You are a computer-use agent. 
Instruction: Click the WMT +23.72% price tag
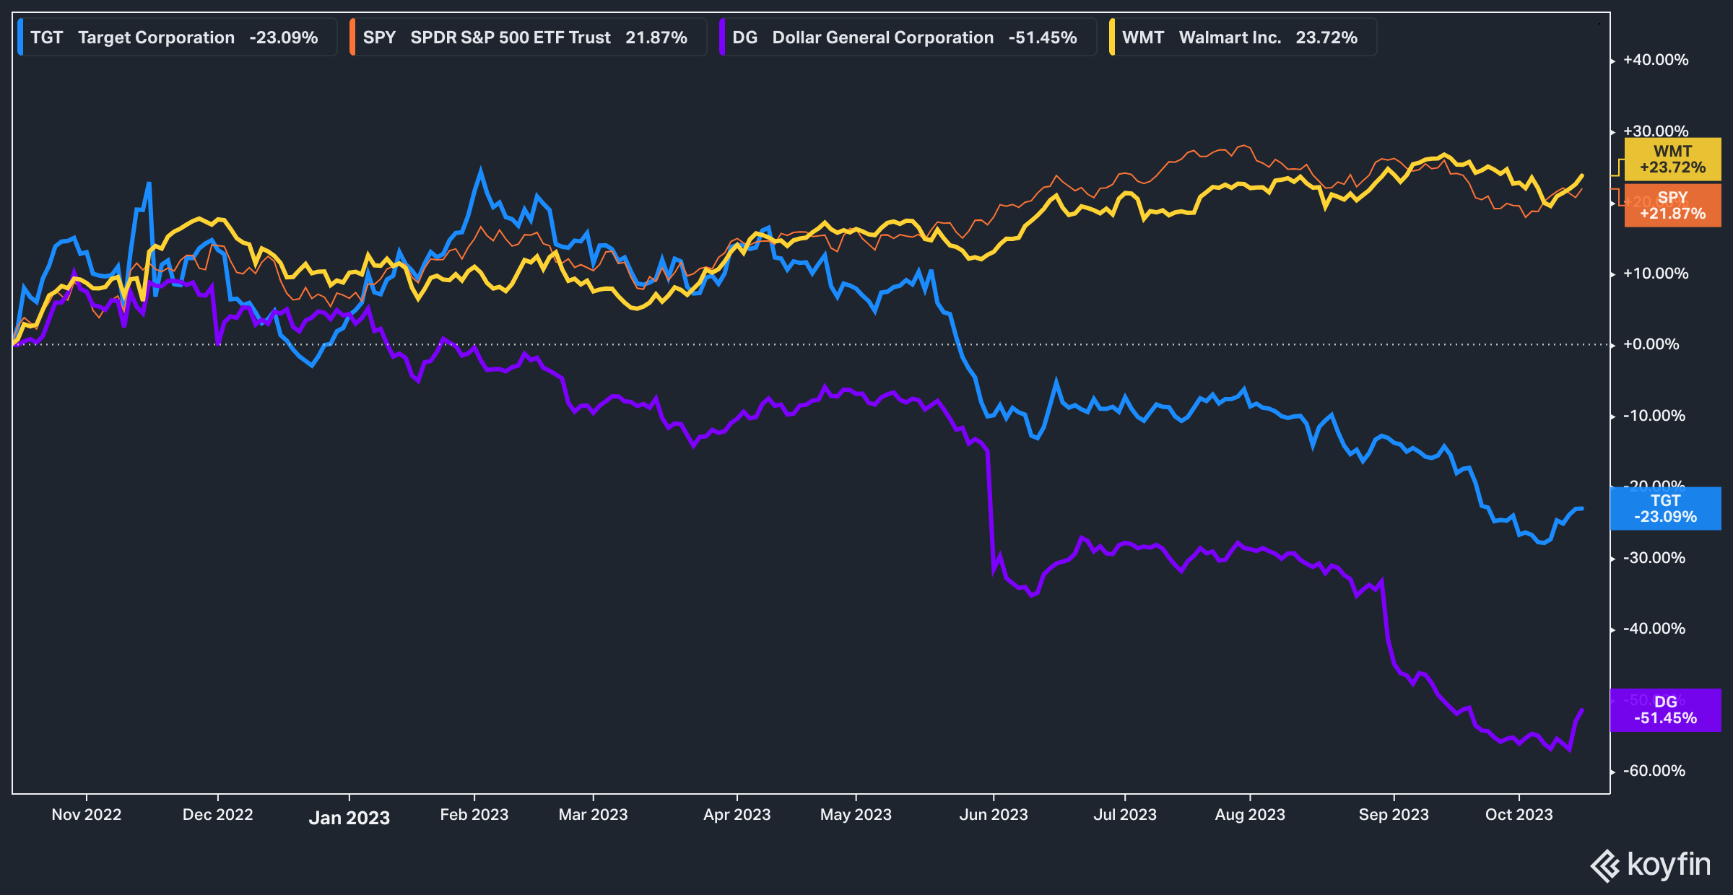(x=1672, y=160)
